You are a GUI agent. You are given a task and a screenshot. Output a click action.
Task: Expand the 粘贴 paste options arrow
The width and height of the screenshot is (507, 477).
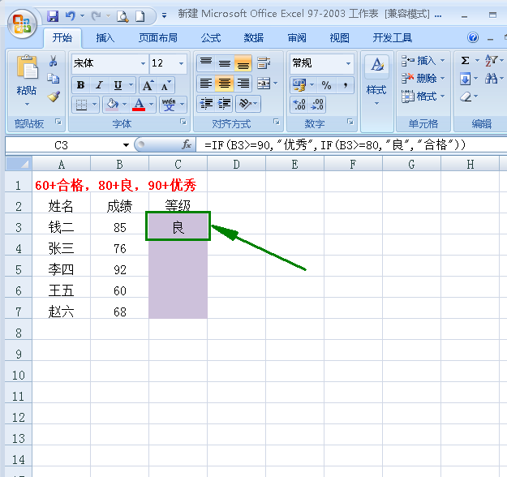coord(27,104)
